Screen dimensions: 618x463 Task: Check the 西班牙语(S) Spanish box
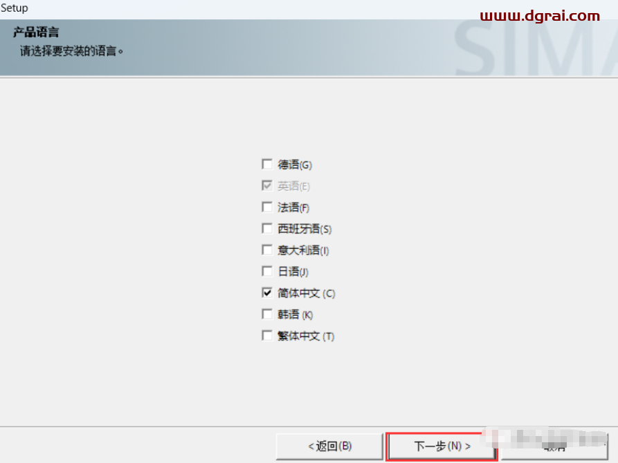click(x=266, y=229)
